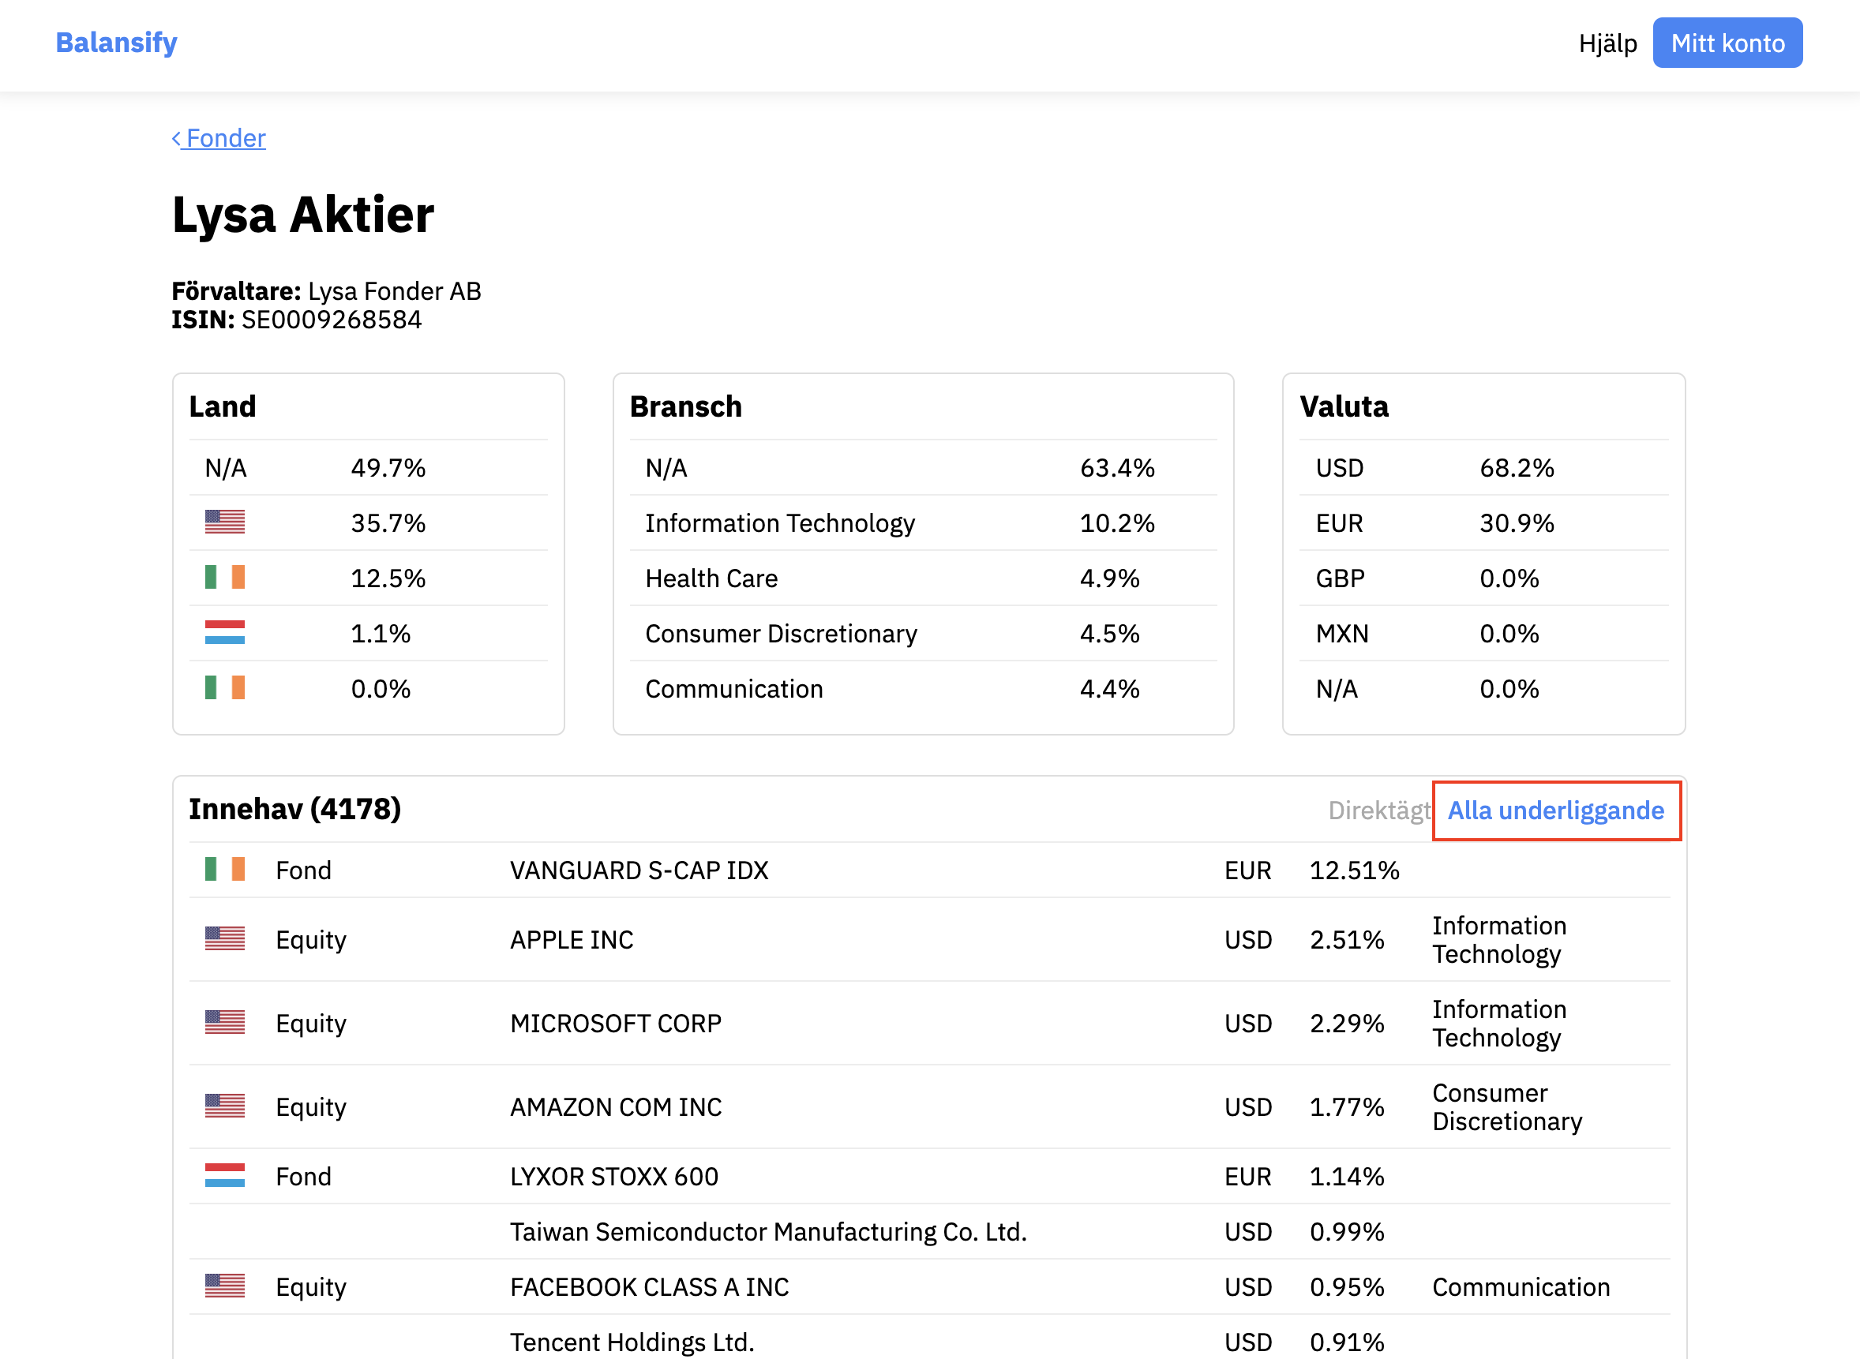Click the US flag in Land table
Screen dimensions: 1860x1359
click(x=225, y=522)
